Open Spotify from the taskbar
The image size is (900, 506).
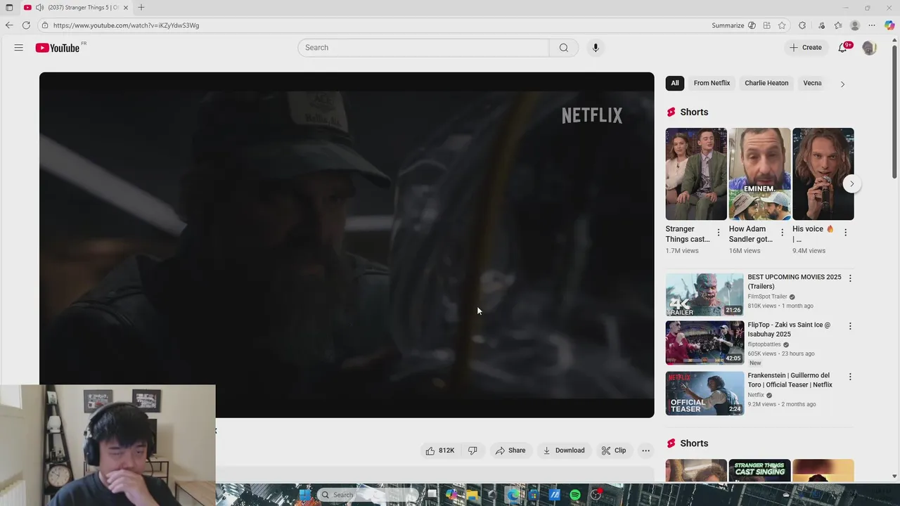point(575,495)
